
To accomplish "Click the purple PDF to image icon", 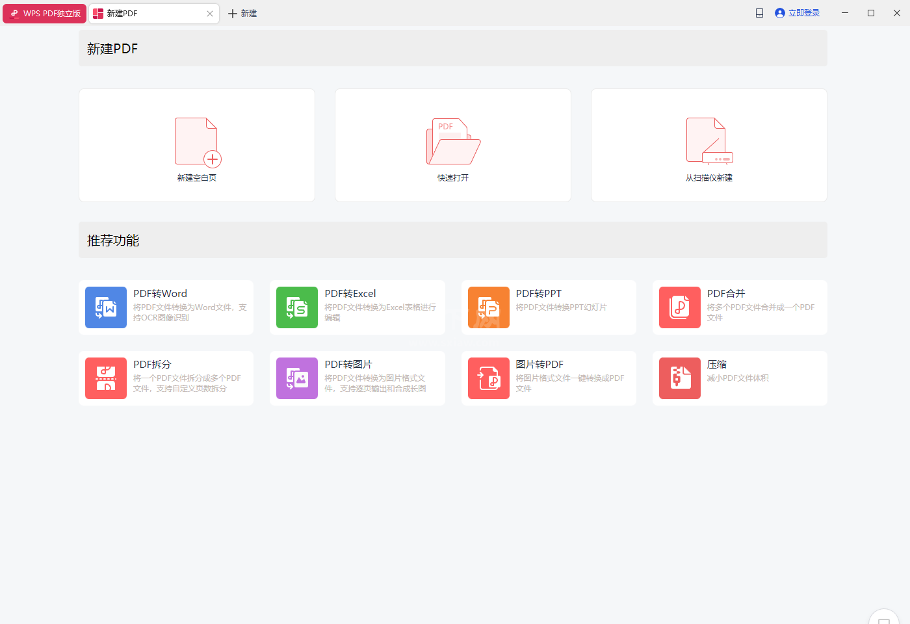I will pos(297,378).
